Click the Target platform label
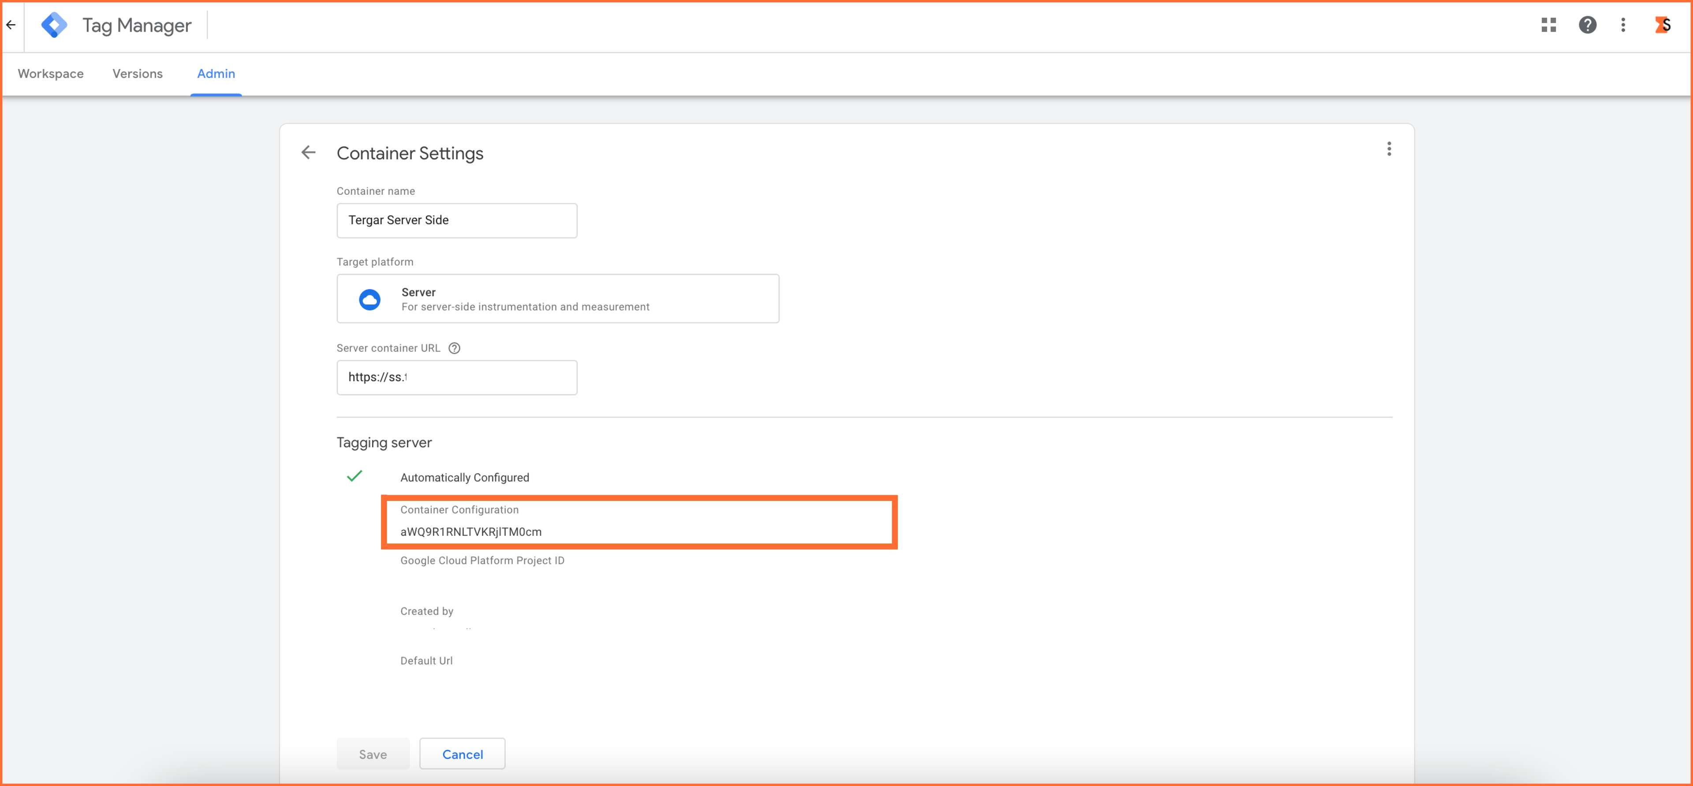This screenshot has width=1693, height=786. pos(375,262)
